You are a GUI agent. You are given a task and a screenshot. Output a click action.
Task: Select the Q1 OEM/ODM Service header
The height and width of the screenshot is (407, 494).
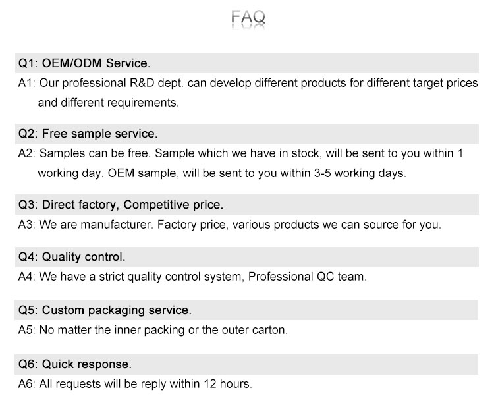[247, 63]
